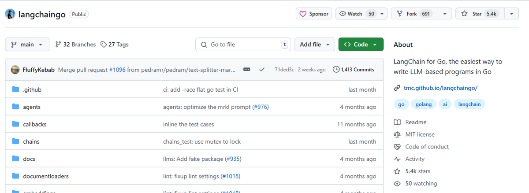View the 1,413 Commits history
529x193 pixels.
pos(354,70)
